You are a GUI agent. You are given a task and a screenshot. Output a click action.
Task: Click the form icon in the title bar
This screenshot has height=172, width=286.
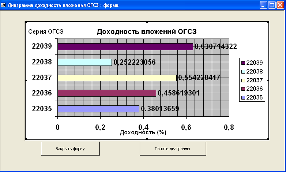click(4, 5)
